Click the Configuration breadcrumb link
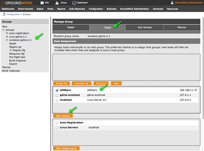The height and width of the screenshot is (151, 204). click(13, 14)
